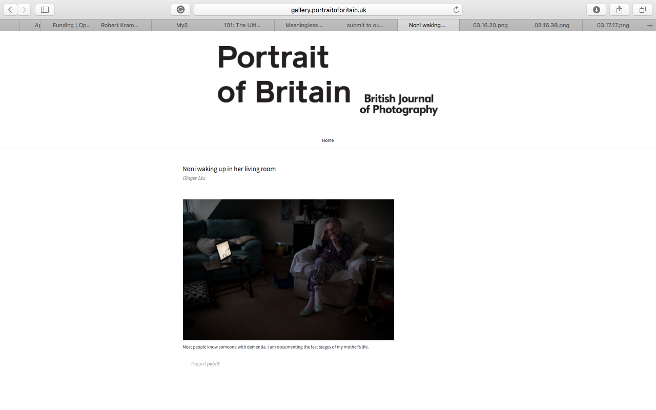The width and height of the screenshot is (656, 410).
Task: Click the Grammarly extension icon
Action: 180,10
